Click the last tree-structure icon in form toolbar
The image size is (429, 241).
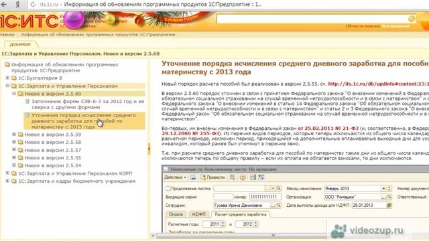(x=261, y=177)
